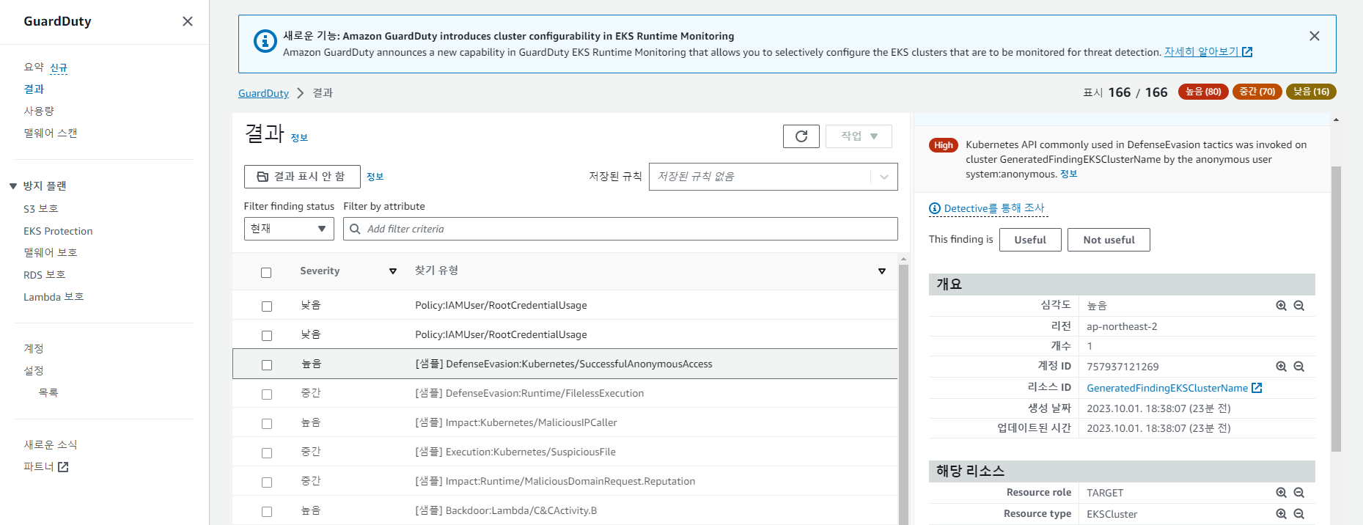Filter by the 높음 (80) severity badge
Image resolution: width=1363 pixels, height=525 pixels.
(x=1203, y=92)
